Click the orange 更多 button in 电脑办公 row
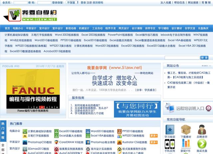Viewport: 213px width, 154px height. click(153, 136)
